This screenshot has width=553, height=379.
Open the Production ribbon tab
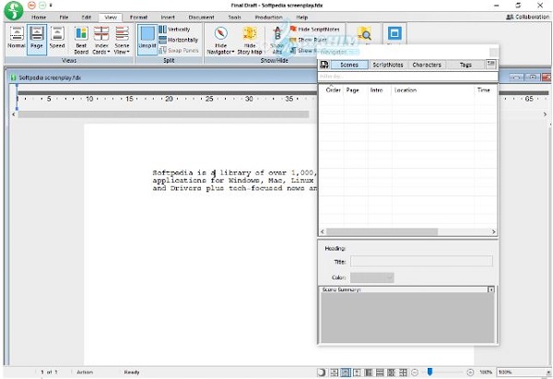tap(269, 18)
